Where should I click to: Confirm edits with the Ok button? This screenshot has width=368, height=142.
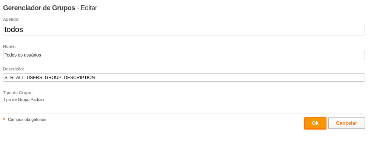click(x=315, y=123)
